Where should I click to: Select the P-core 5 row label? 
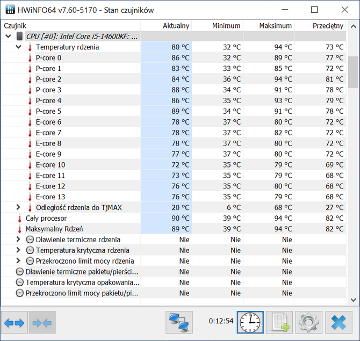(x=48, y=111)
